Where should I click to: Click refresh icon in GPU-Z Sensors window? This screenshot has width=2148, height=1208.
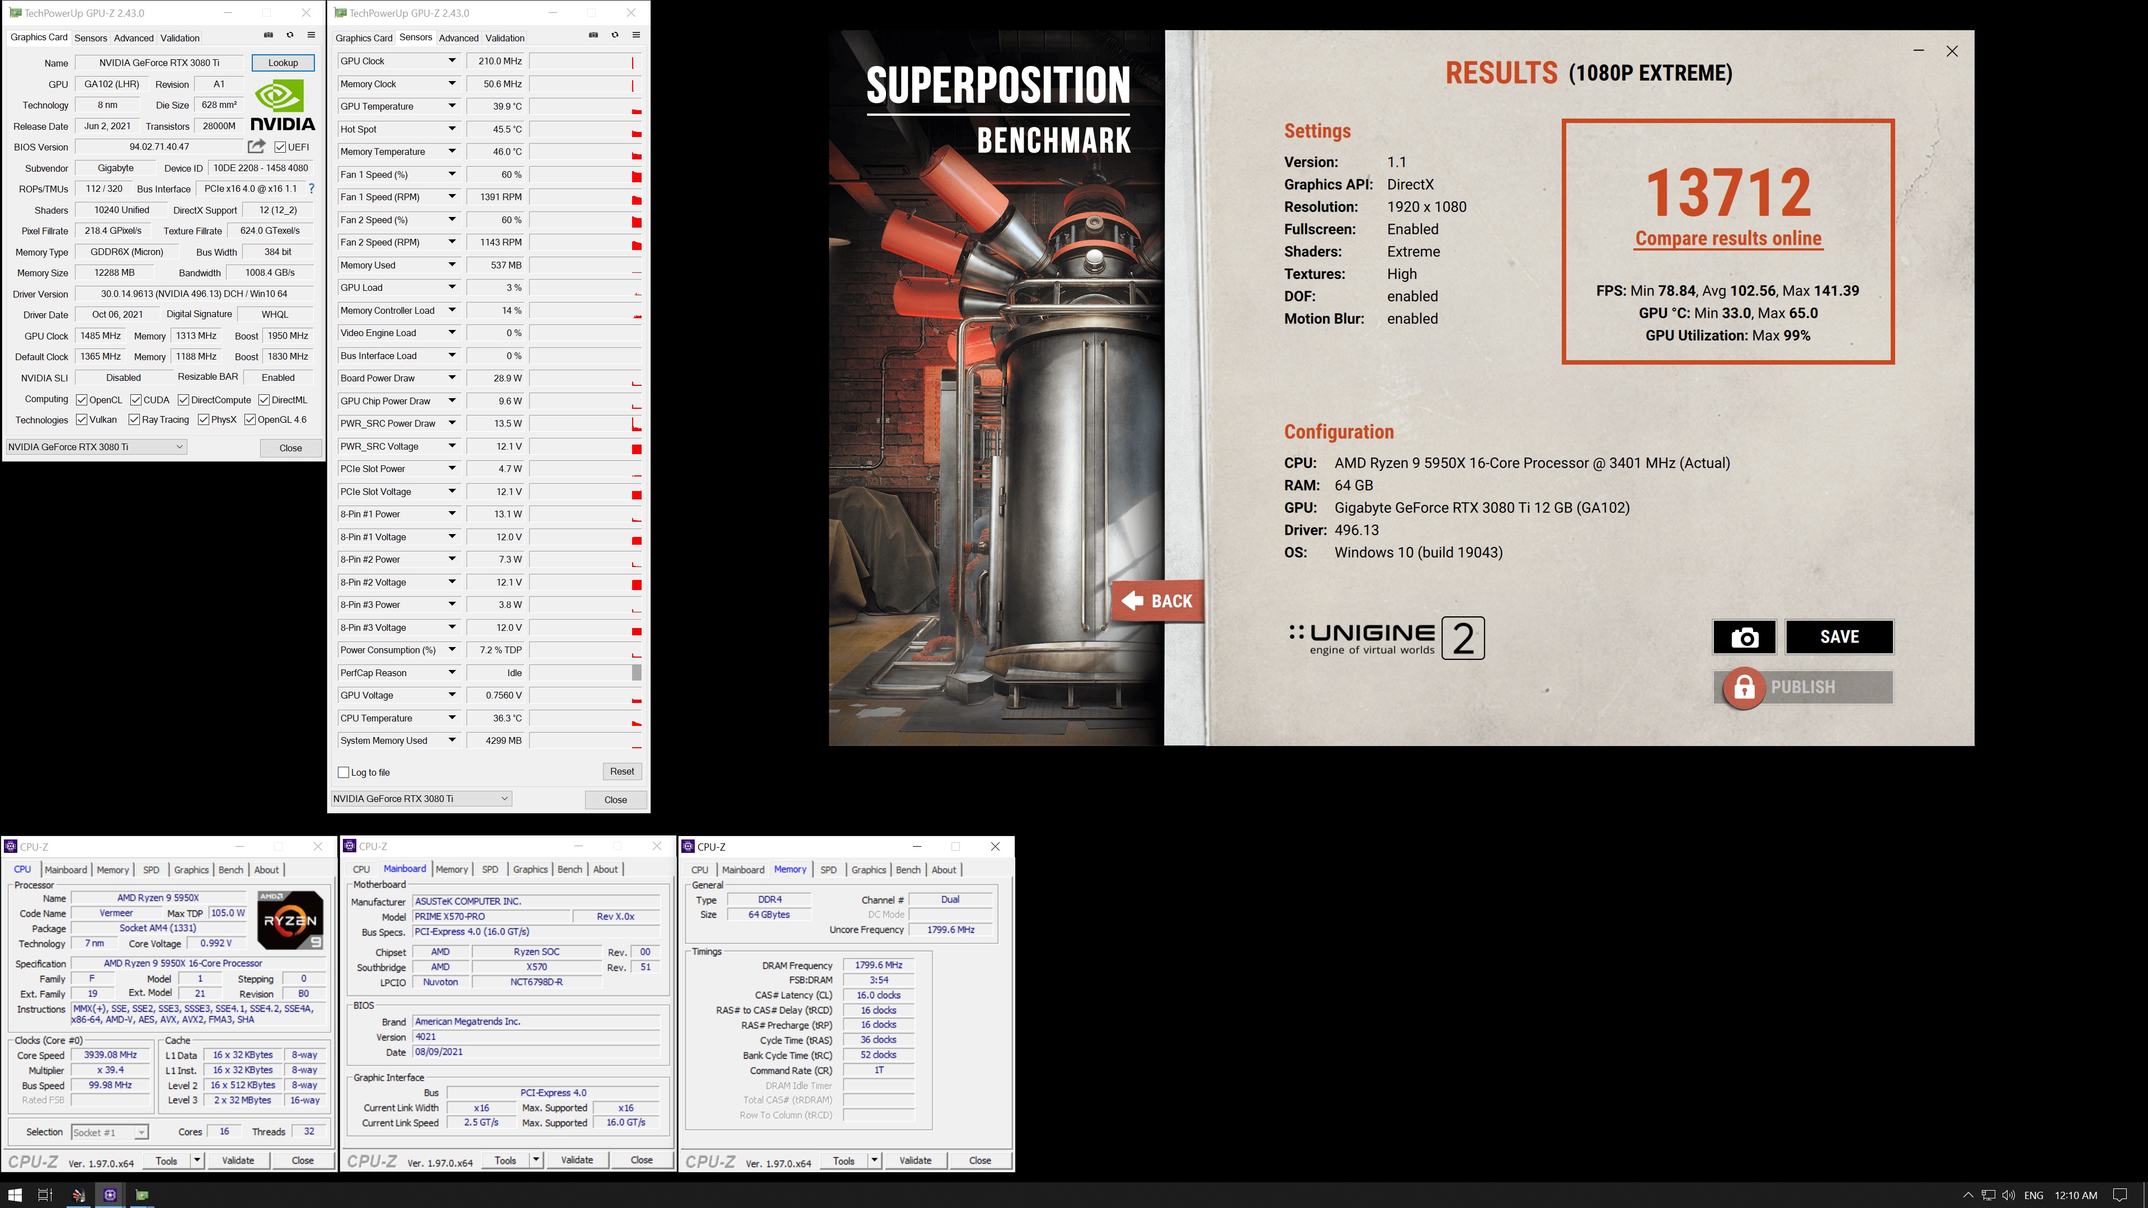(x=615, y=35)
